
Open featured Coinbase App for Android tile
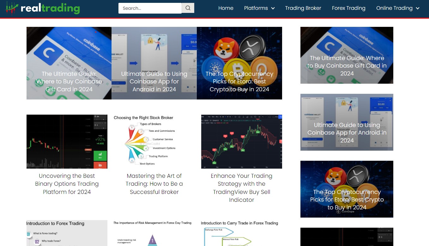click(154, 63)
